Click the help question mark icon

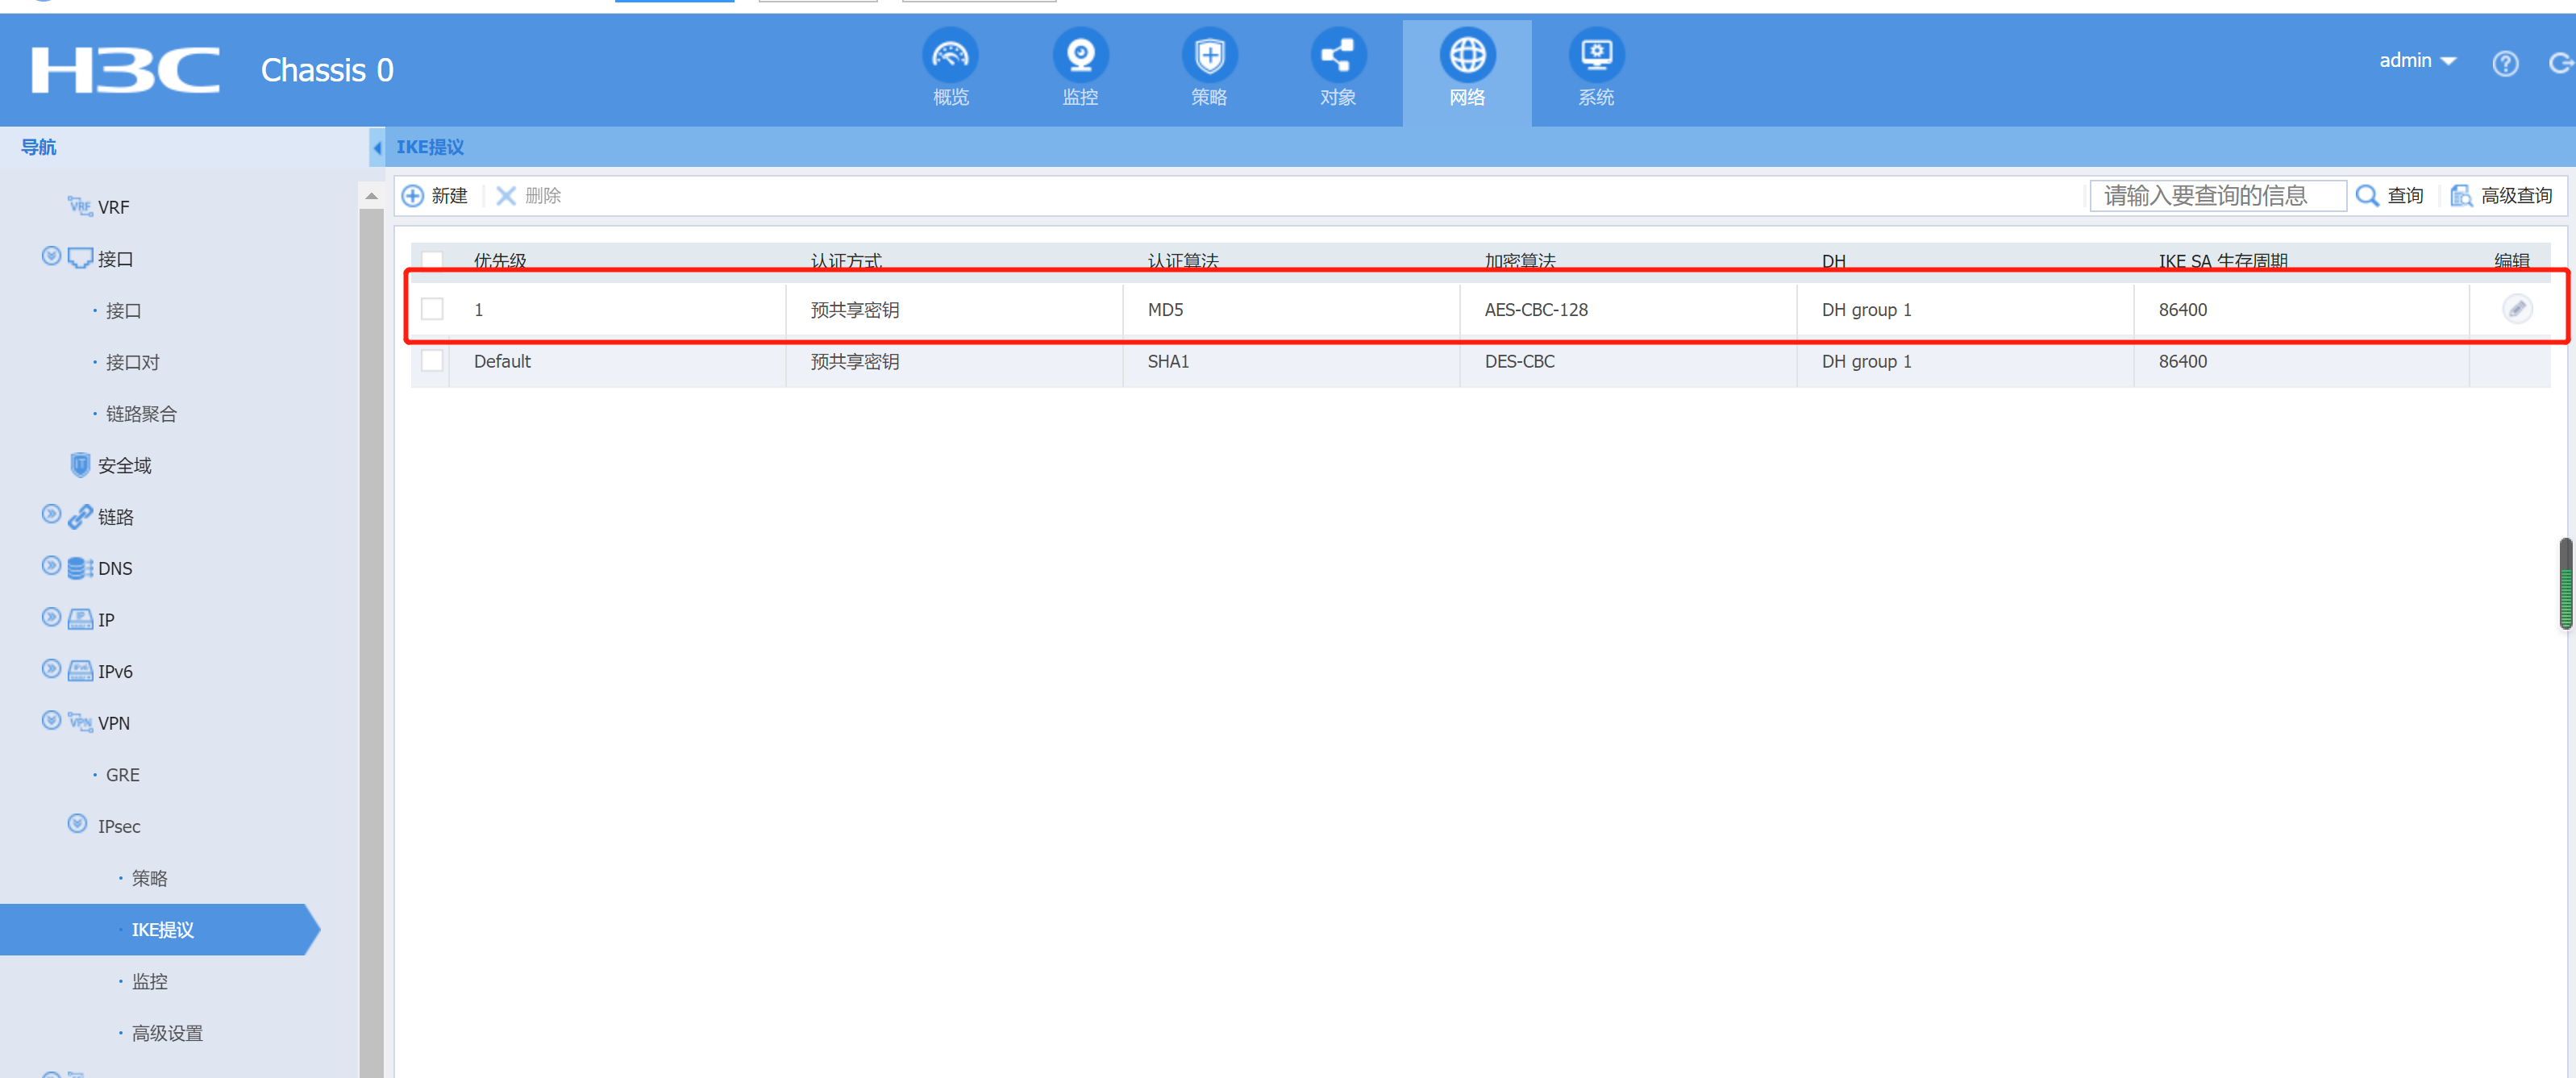pyautogui.click(x=2505, y=64)
